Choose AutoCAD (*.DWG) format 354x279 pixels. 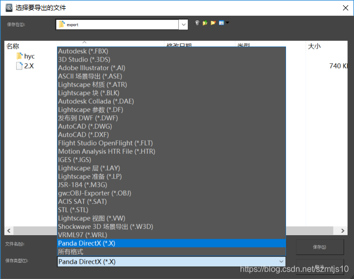(172, 126)
